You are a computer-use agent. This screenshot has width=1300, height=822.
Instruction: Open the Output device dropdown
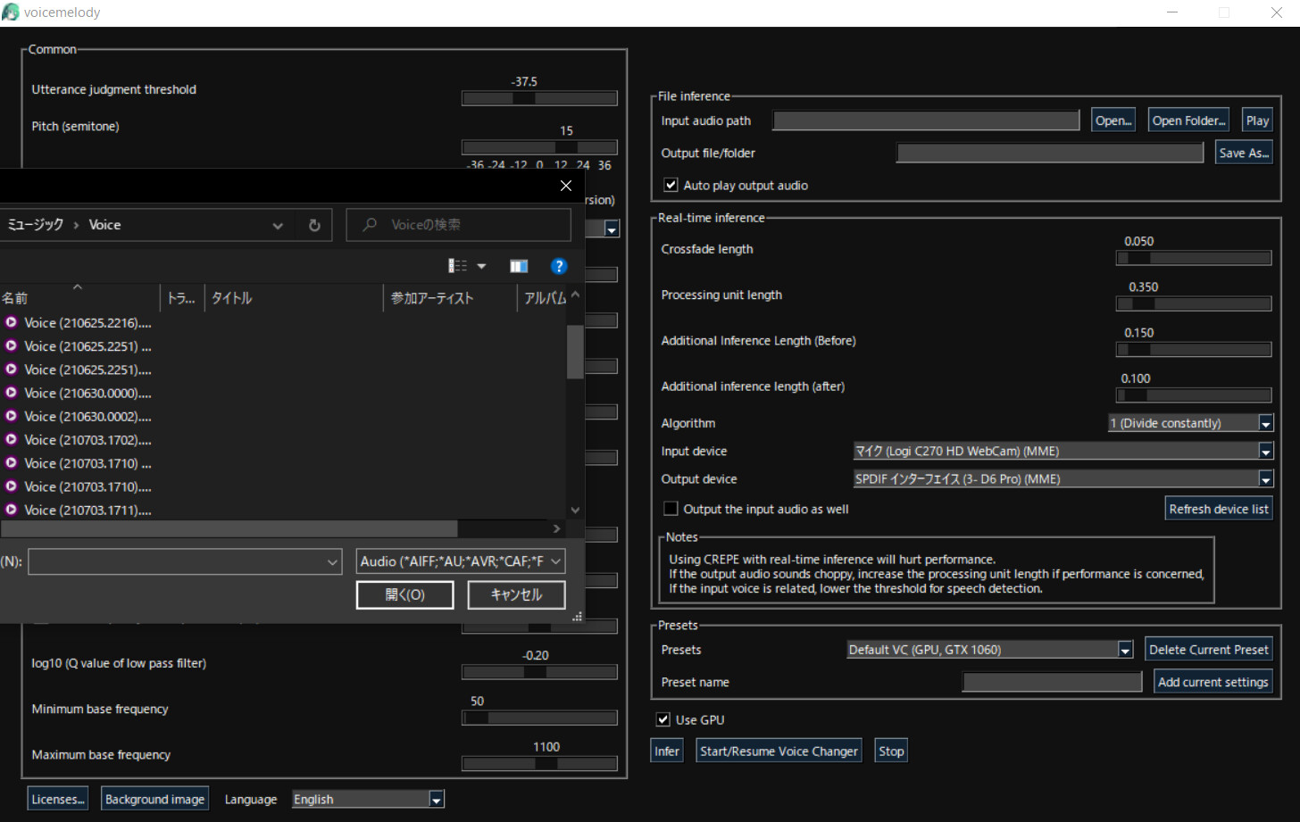pos(1265,478)
